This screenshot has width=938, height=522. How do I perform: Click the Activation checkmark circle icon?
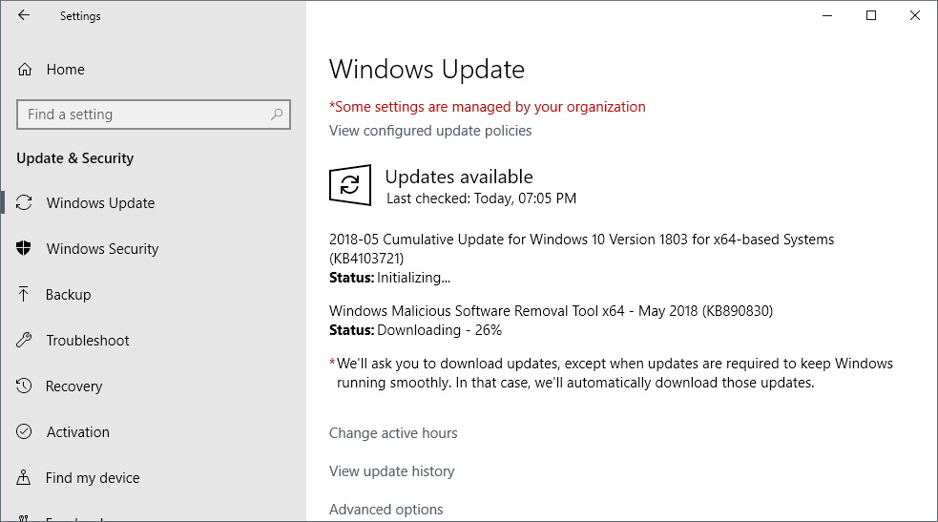click(x=24, y=431)
